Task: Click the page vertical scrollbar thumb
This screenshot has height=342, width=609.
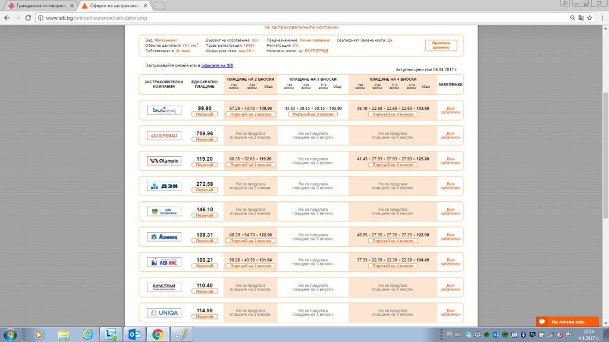Action: coord(605,155)
